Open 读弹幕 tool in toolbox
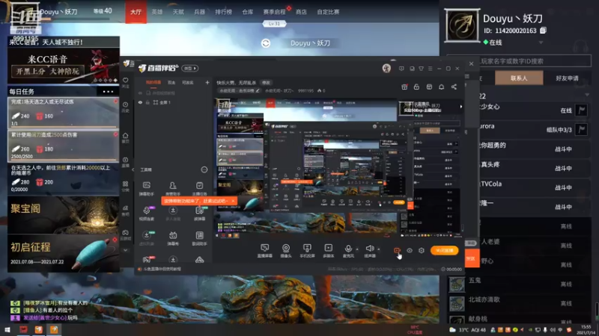Viewport: 599px width, 336px height. click(199, 214)
